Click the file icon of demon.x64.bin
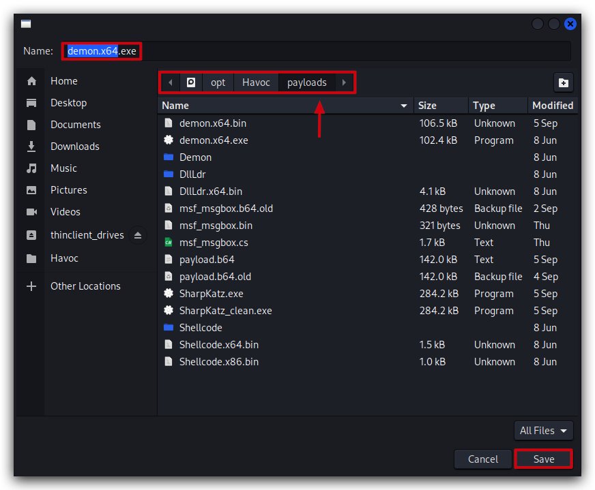Viewport: 595px width, 490px height. tap(169, 123)
